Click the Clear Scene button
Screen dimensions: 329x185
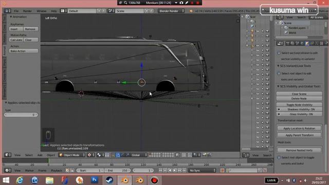coord(299,94)
